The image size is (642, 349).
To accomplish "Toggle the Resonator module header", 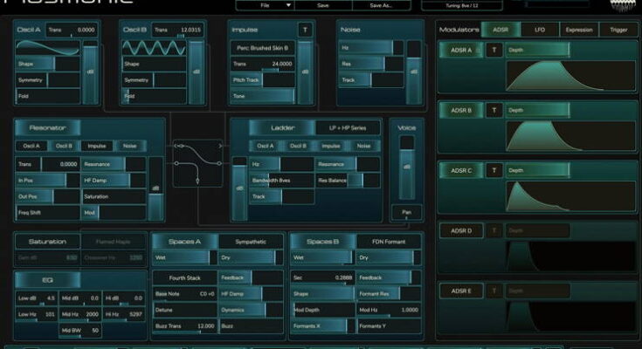I will tap(47, 127).
